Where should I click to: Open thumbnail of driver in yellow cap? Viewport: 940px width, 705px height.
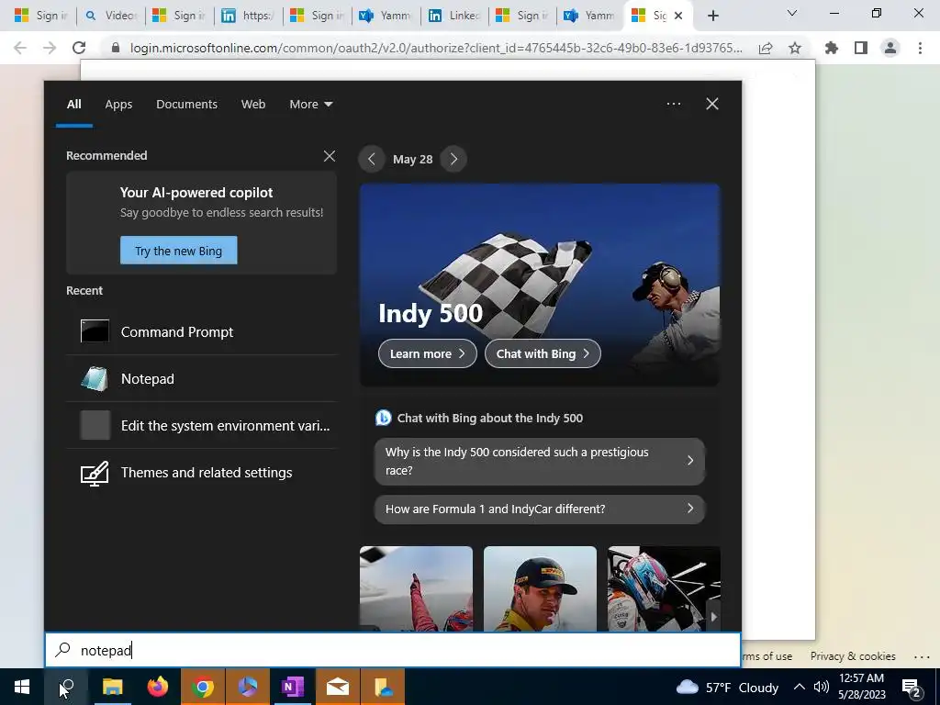tap(540, 588)
